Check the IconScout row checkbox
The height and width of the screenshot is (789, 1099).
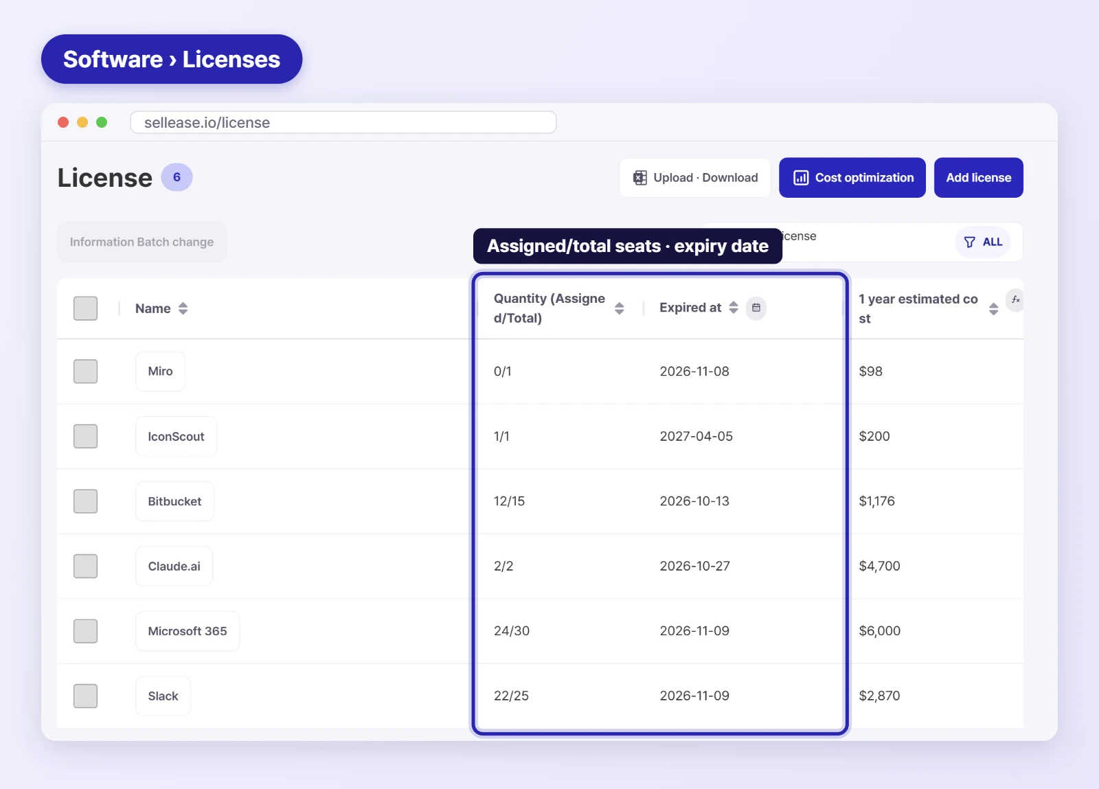(x=85, y=436)
